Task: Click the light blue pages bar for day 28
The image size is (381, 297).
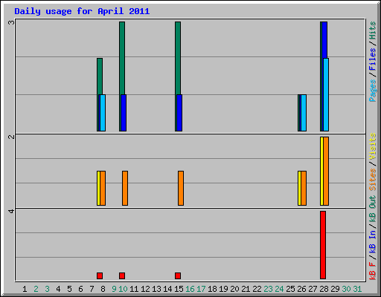Action: (x=326, y=95)
